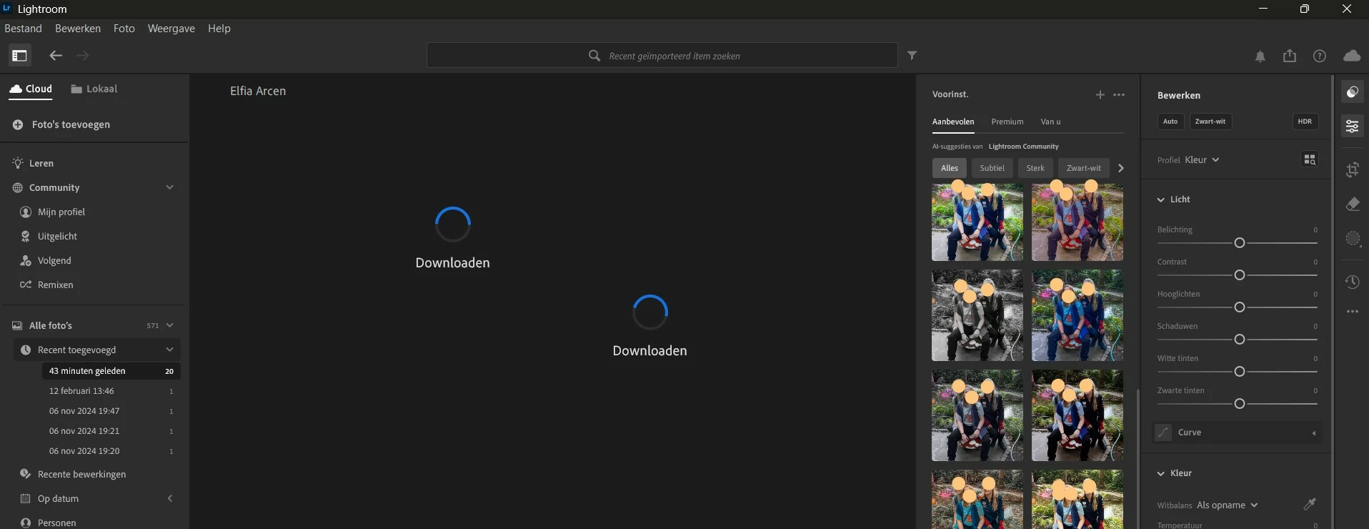
Task: Open the Foto menu
Action: pyautogui.click(x=124, y=29)
